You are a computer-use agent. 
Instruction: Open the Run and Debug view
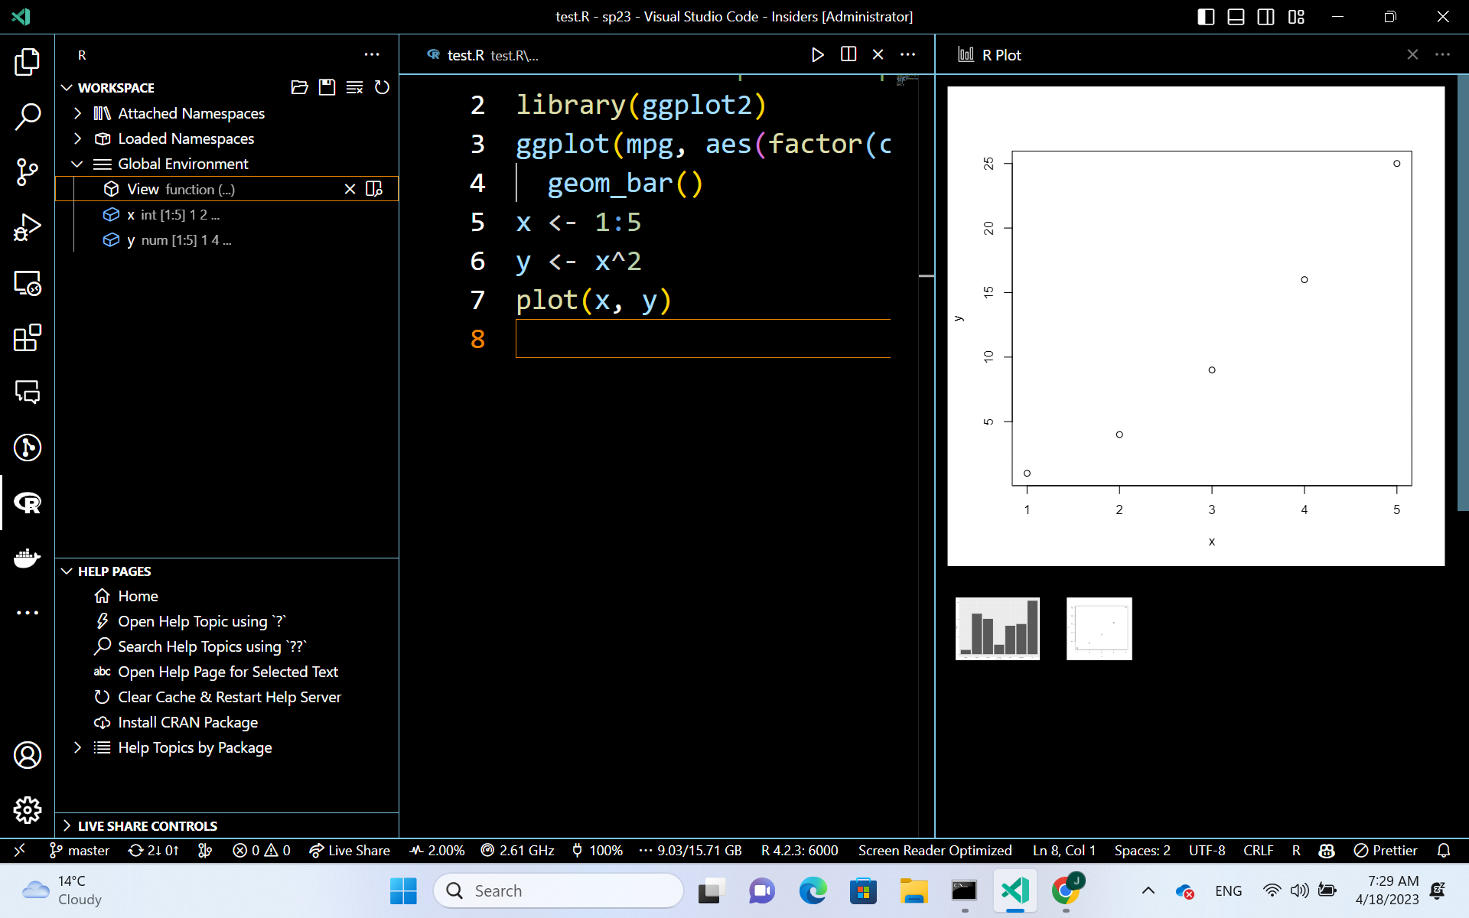click(x=28, y=227)
